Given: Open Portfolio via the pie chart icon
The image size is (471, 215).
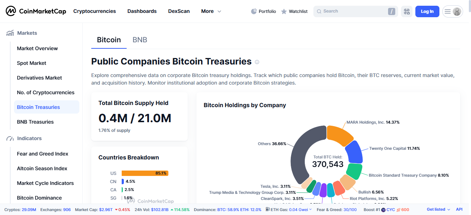Looking at the screenshot, I should click(x=254, y=11).
